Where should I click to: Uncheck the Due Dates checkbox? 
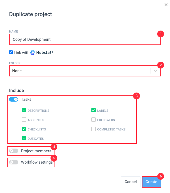tap(24, 138)
